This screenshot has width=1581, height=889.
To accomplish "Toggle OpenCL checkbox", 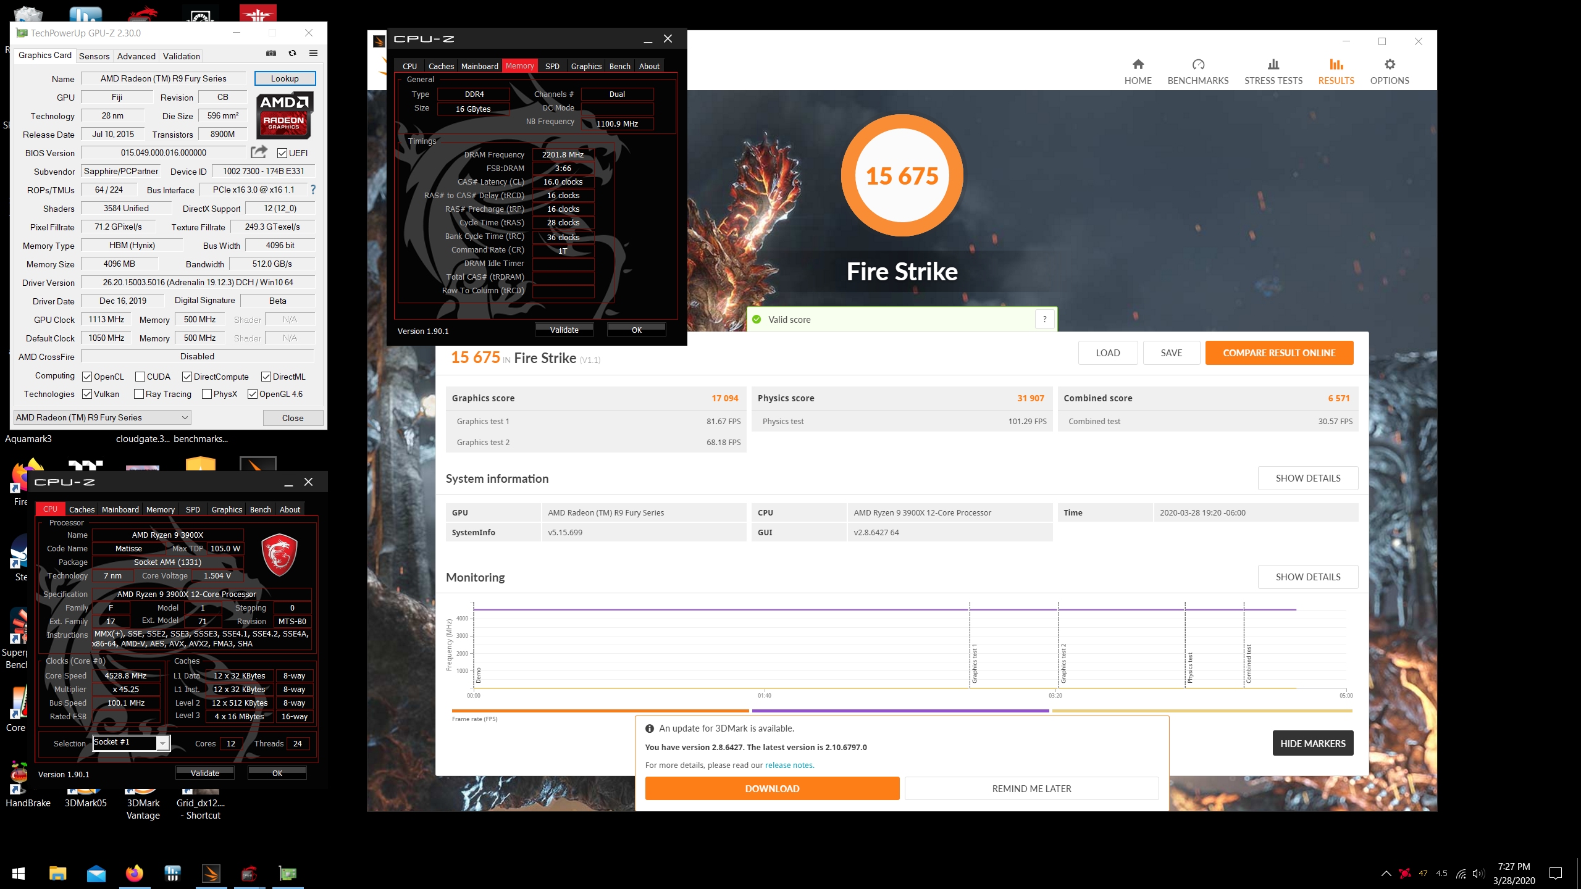I will (x=87, y=377).
